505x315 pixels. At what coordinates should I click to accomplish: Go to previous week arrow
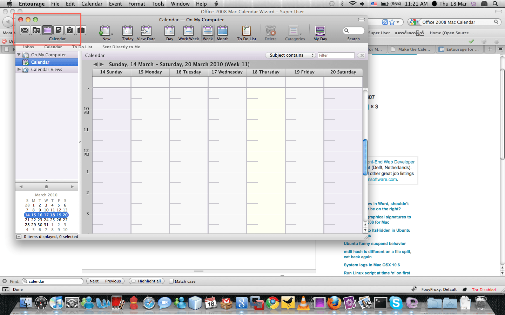[x=95, y=64]
